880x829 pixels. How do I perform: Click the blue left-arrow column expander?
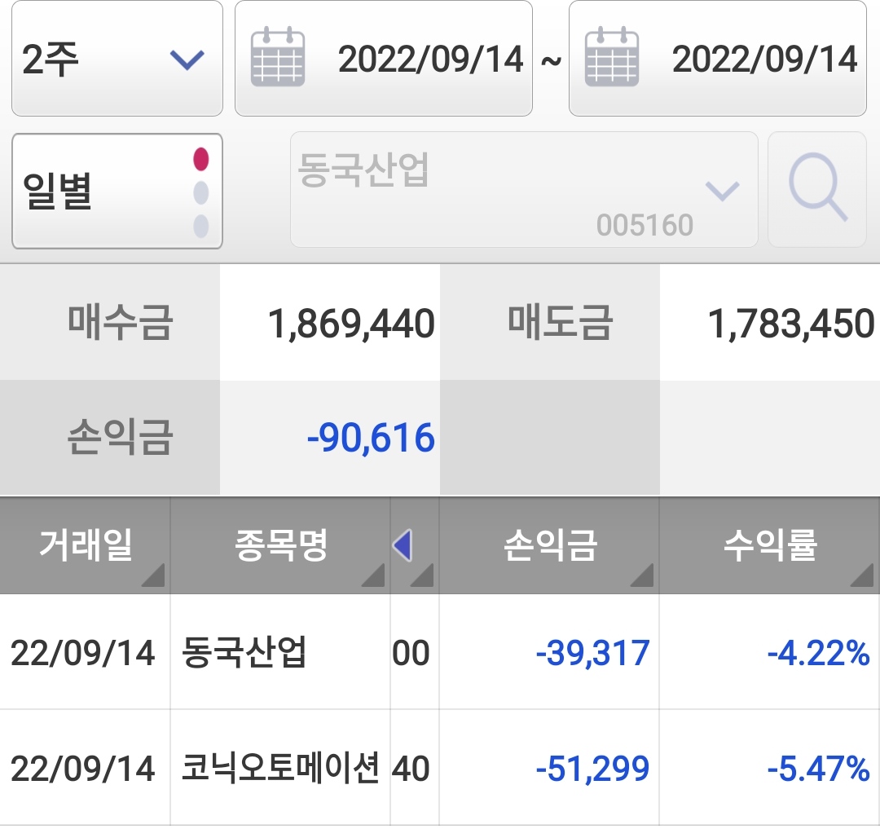click(x=403, y=545)
